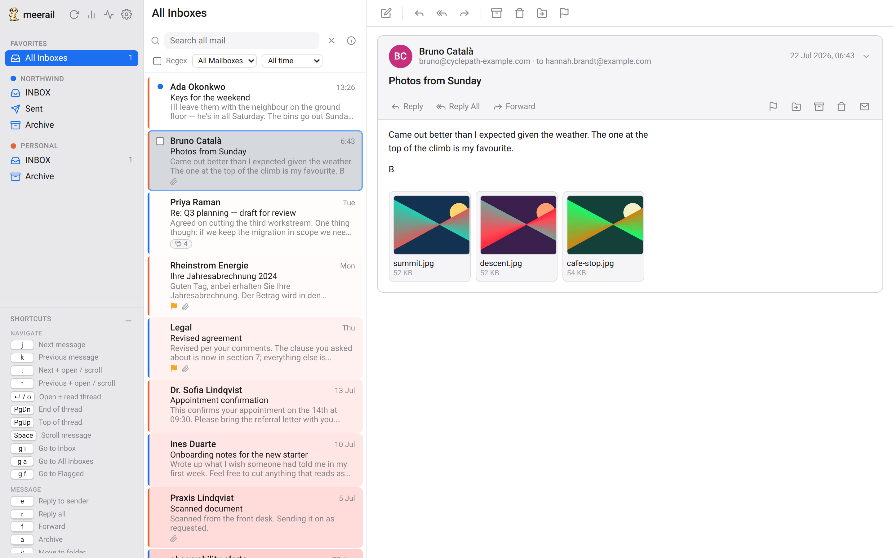Open Northwind Sent folder
The image size is (893, 558).
click(x=72, y=109)
